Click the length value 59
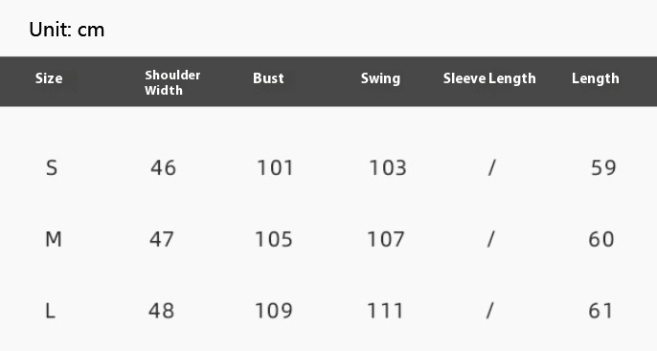657x351 pixels. (603, 167)
